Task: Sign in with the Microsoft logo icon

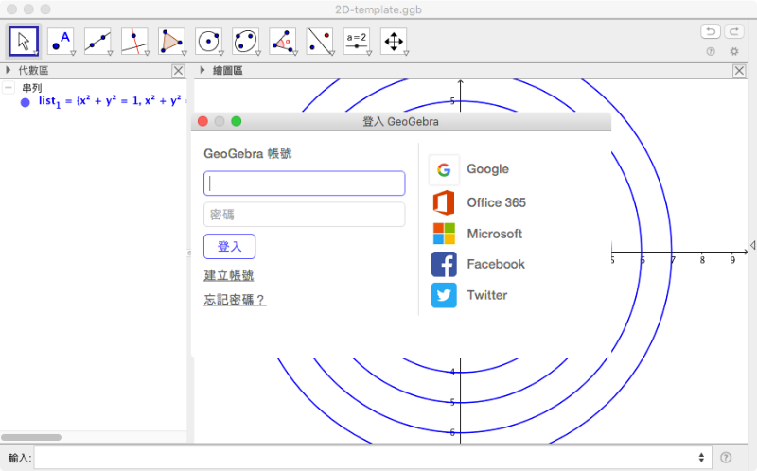Action: [444, 234]
